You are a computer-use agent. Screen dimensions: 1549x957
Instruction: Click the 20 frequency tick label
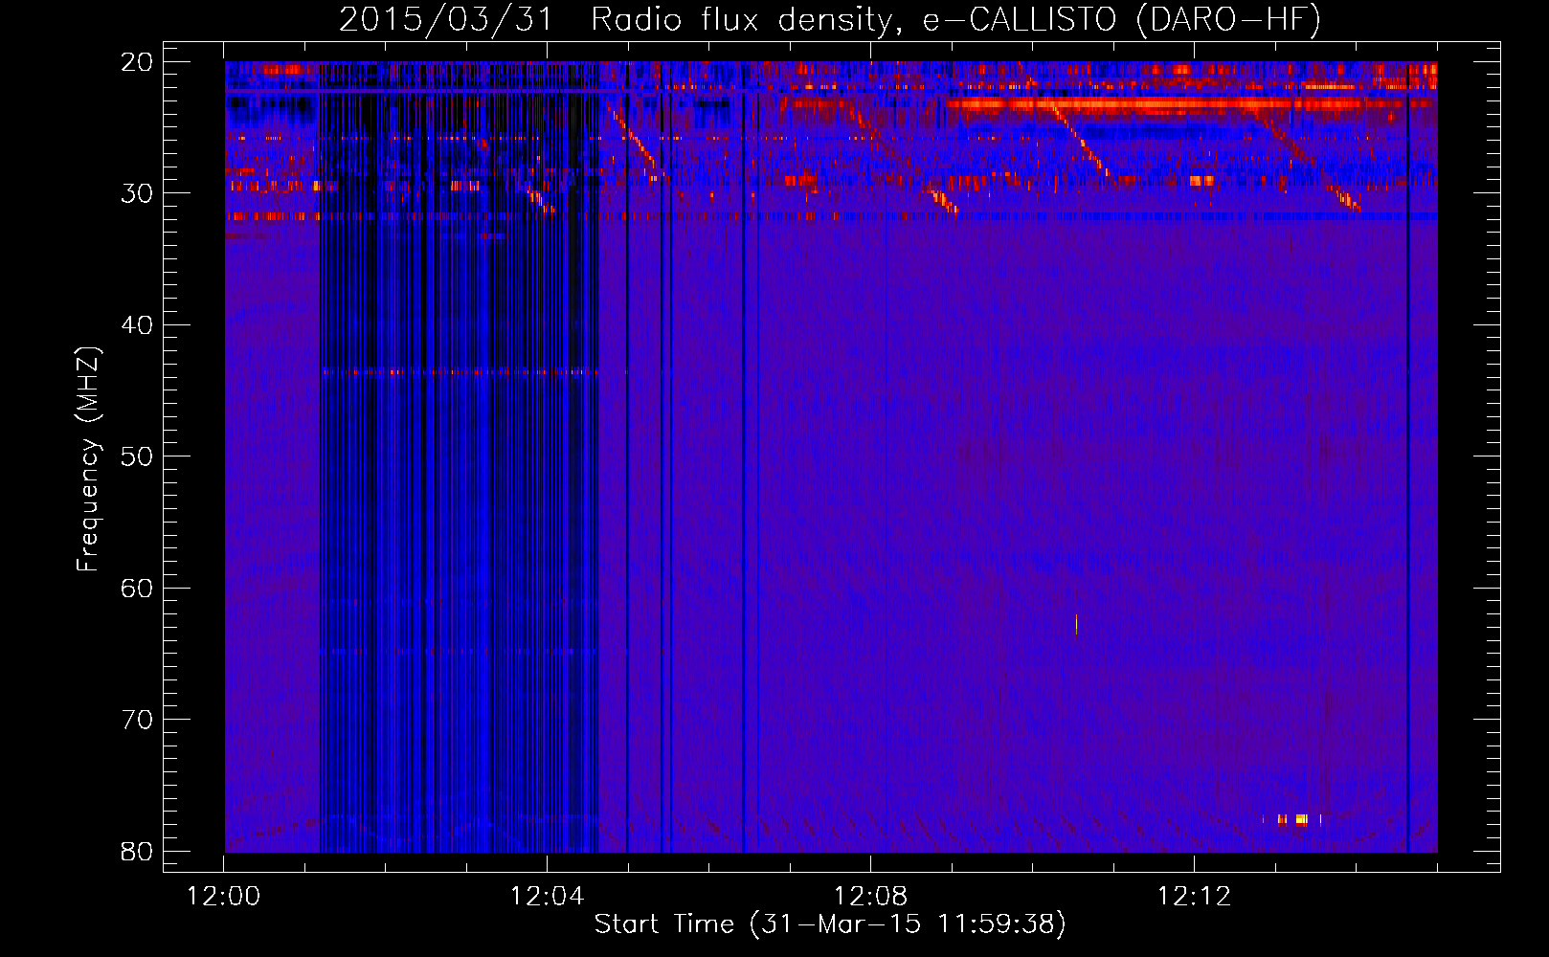click(x=137, y=62)
